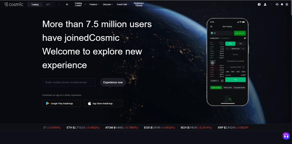Screen dimensions: 292x144
Task: Open the user profile icon
Action: click(x=265, y=5)
